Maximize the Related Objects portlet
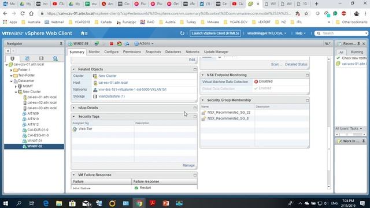 195,69
